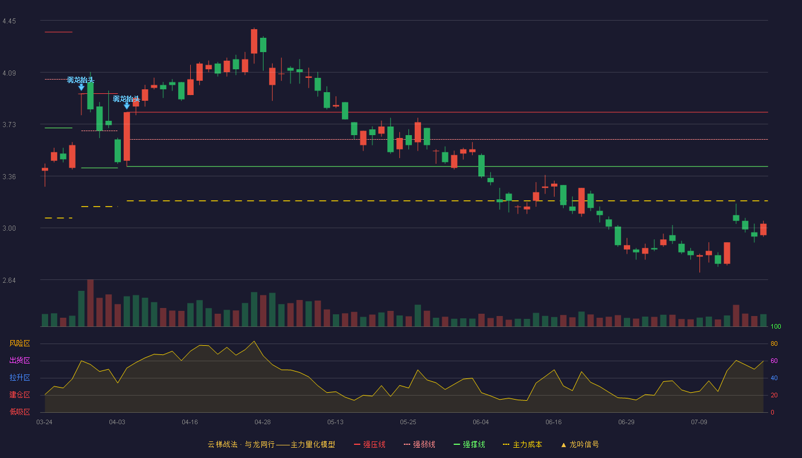The width and height of the screenshot is (802, 458).
Task: Click the 3.73 price axis label
Action: [9, 125]
